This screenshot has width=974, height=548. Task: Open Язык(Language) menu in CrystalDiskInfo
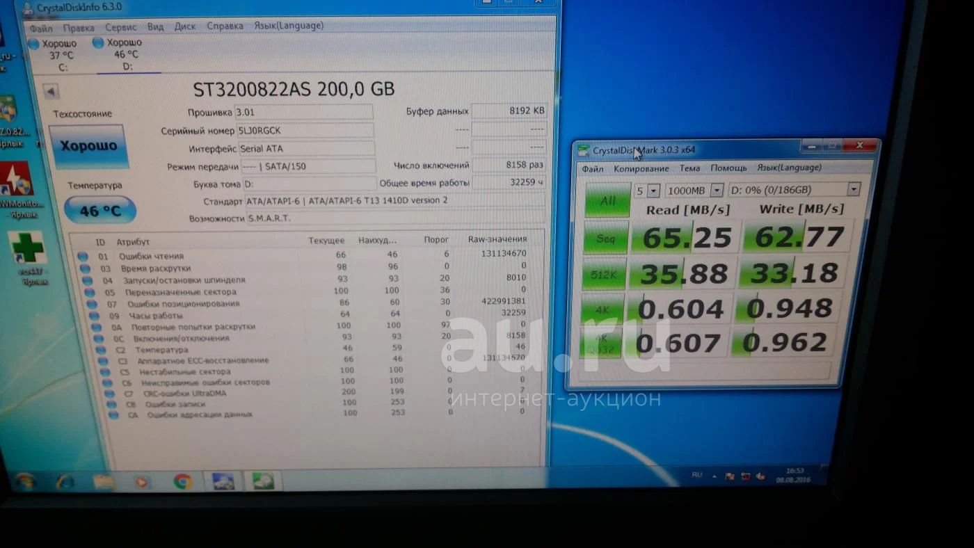289,25
